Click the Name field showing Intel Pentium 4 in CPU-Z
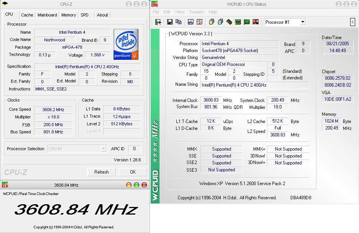359x233 pixels. [x=72, y=32]
